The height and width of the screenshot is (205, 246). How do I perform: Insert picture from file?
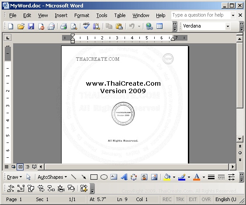[154, 177]
